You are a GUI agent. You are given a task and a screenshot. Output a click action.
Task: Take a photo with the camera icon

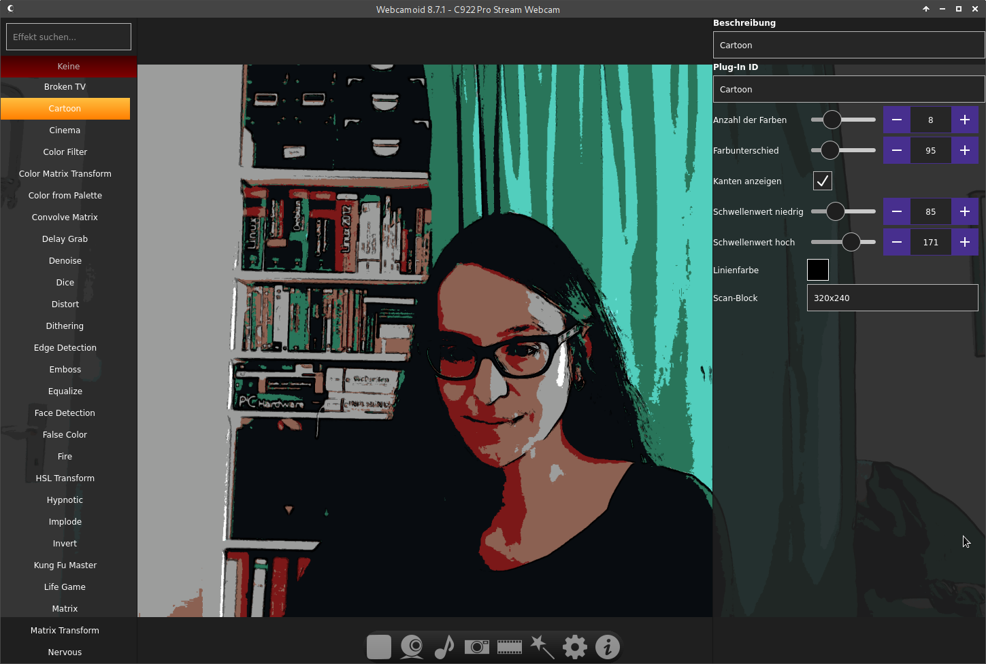coord(477,647)
